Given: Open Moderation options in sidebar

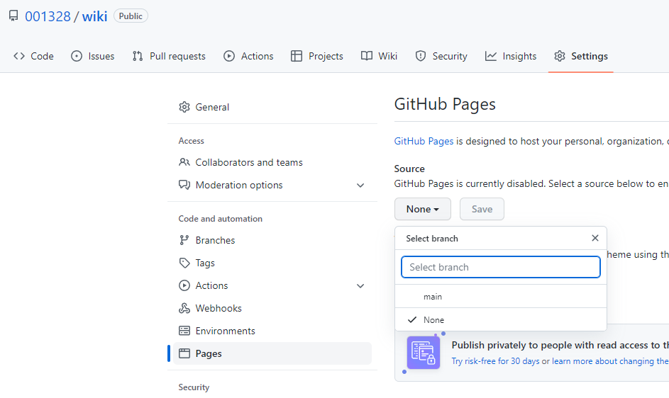Looking at the screenshot, I should [x=272, y=185].
